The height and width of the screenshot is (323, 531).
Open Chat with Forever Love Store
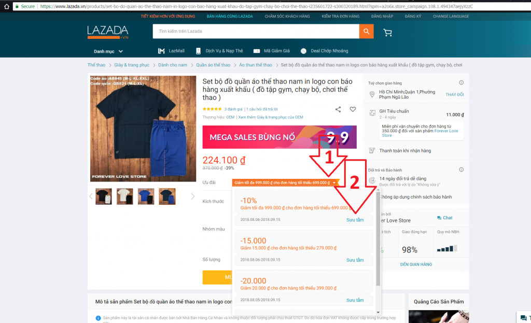(444, 217)
